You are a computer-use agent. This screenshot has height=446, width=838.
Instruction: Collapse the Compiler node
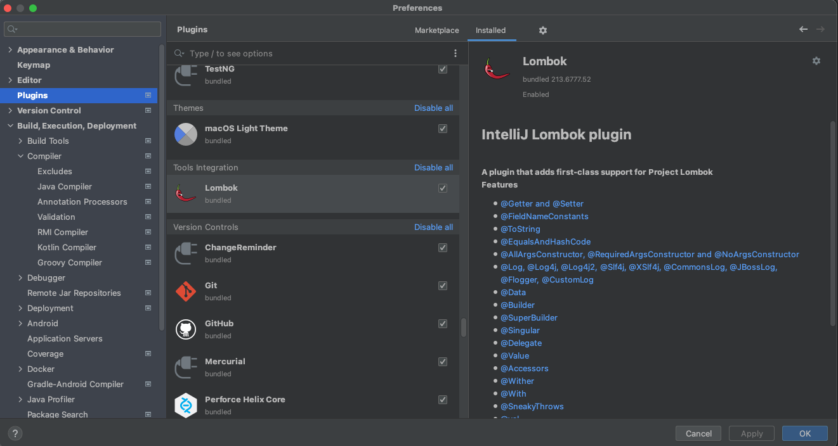(x=20, y=156)
